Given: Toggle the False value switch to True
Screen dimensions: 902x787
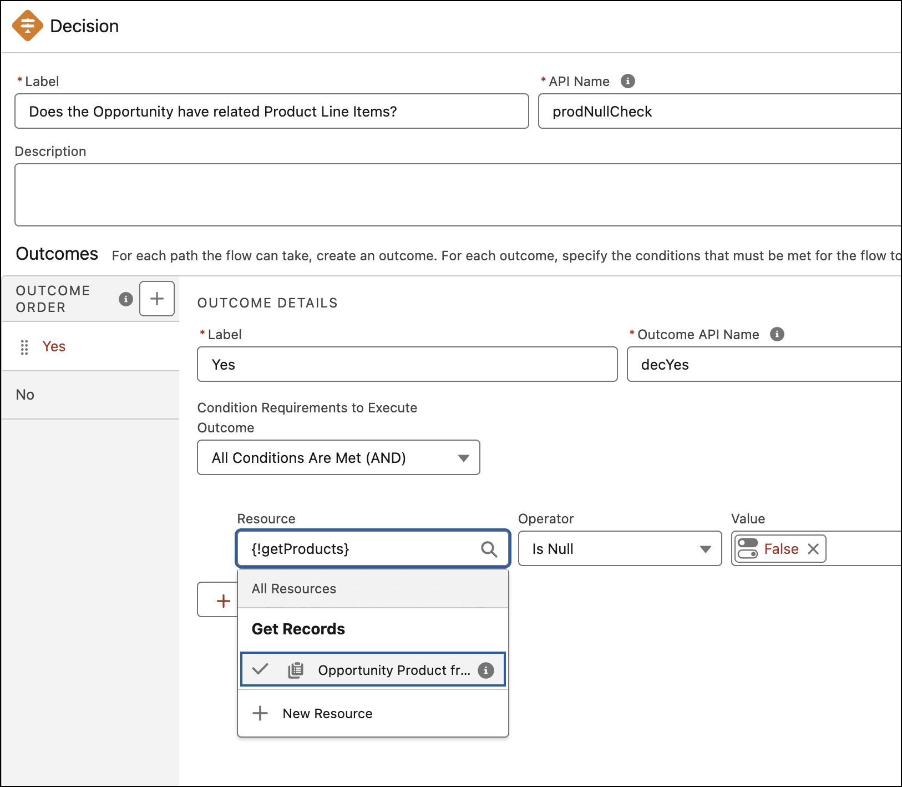Looking at the screenshot, I should pos(747,549).
